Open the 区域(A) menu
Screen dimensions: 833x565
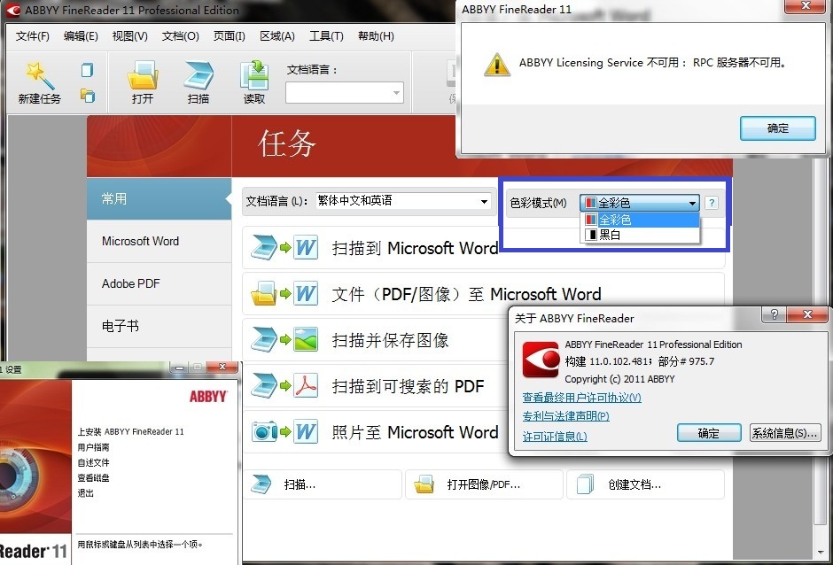277,36
